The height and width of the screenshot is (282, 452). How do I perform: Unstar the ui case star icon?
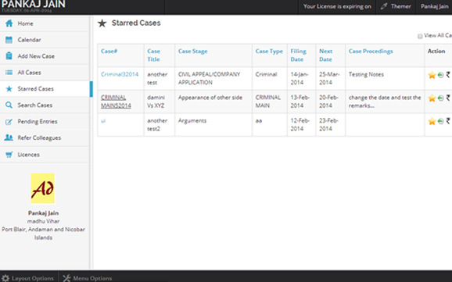[x=432, y=121]
